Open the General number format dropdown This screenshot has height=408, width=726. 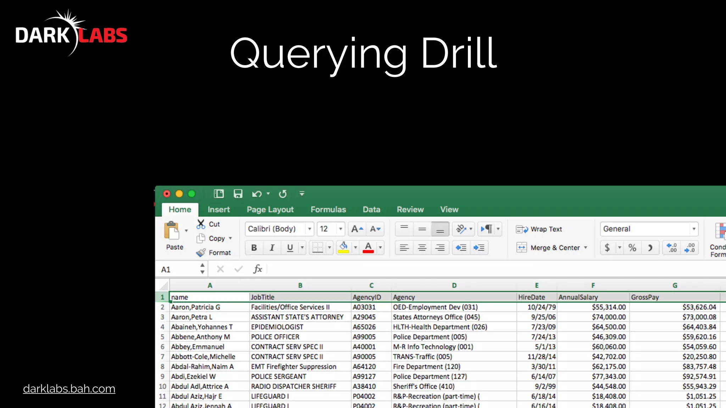[694, 229]
